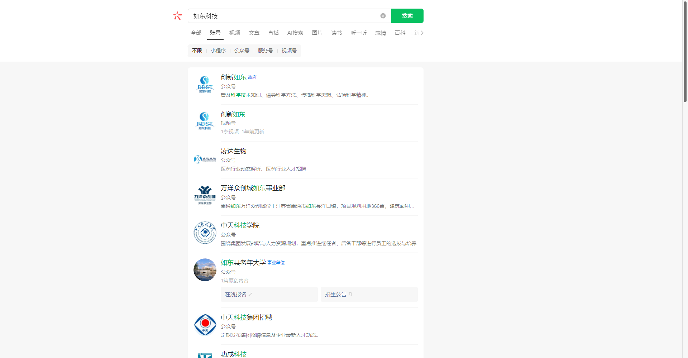The width and height of the screenshot is (688, 358).
Task: Click 中天科技学院 emblem avatar
Action: pyautogui.click(x=205, y=233)
